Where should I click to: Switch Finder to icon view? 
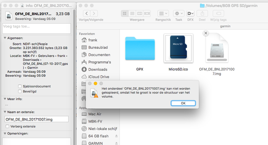click(x=125, y=13)
